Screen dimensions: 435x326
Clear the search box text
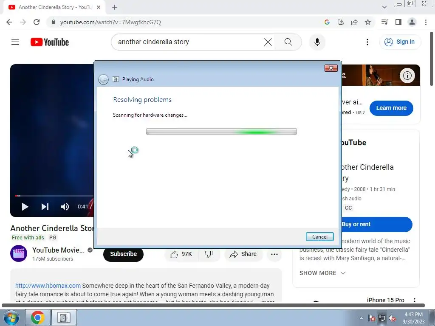pyautogui.click(x=268, y=42)
